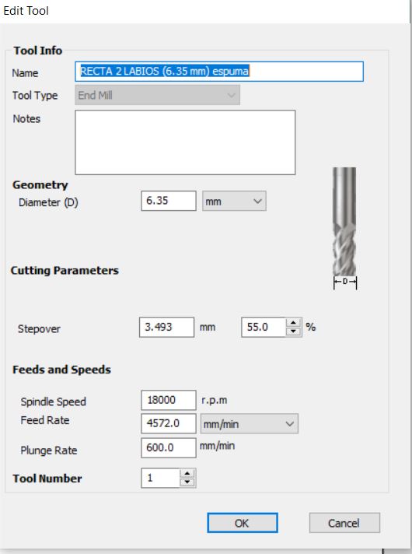This screenshot has height=554, width=412.
Task: Click the Spindle Speed r.p.m field
Action: coord(169,400)
